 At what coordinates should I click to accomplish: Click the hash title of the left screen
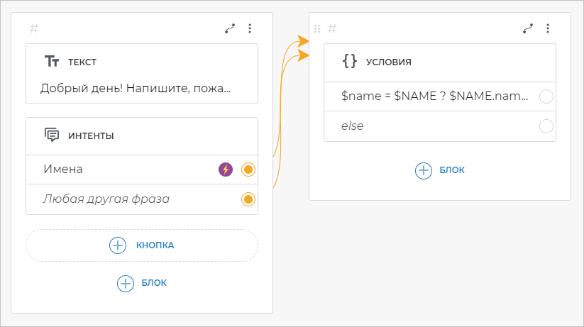coord(34,28)
